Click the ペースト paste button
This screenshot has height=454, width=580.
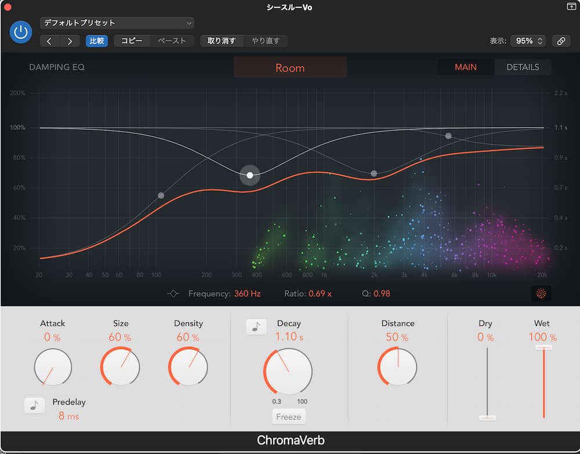tap(172, 41)
